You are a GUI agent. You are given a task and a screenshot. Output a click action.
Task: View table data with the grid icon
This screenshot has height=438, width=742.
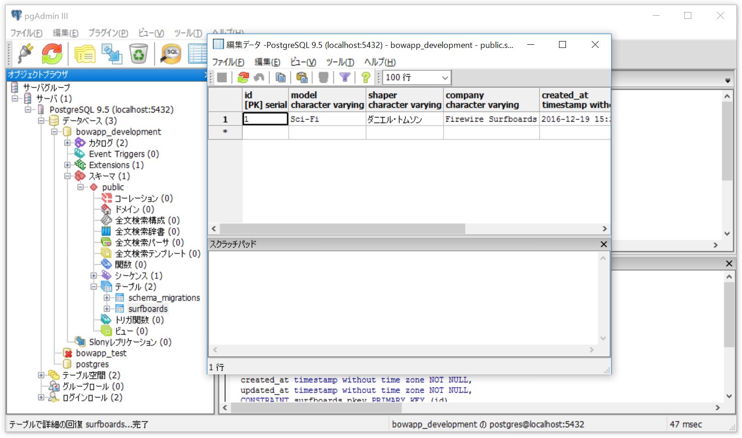point(197,53)
